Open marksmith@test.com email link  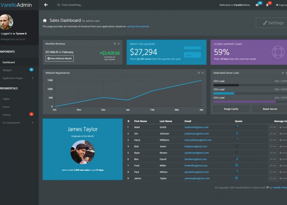point(196,127)
